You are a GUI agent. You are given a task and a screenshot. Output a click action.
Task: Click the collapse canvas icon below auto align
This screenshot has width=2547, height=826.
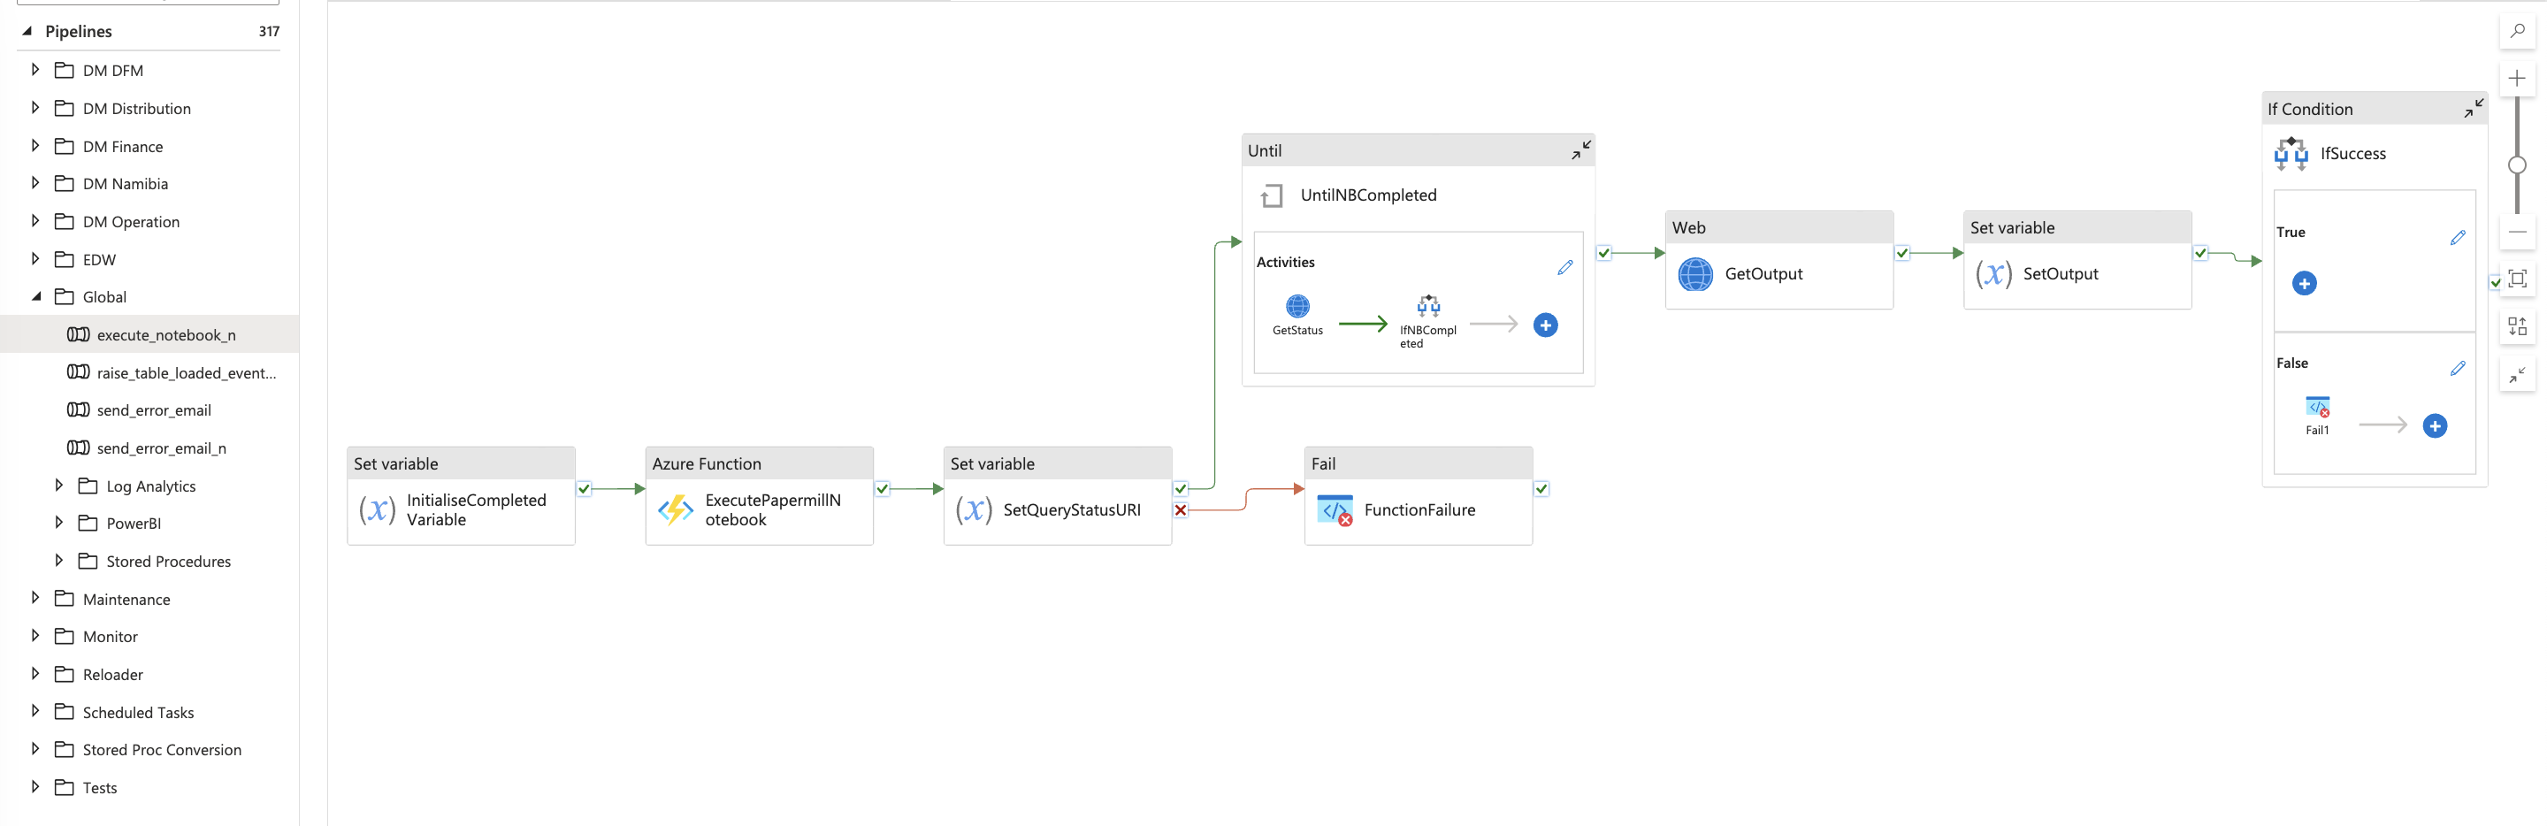2517,375
